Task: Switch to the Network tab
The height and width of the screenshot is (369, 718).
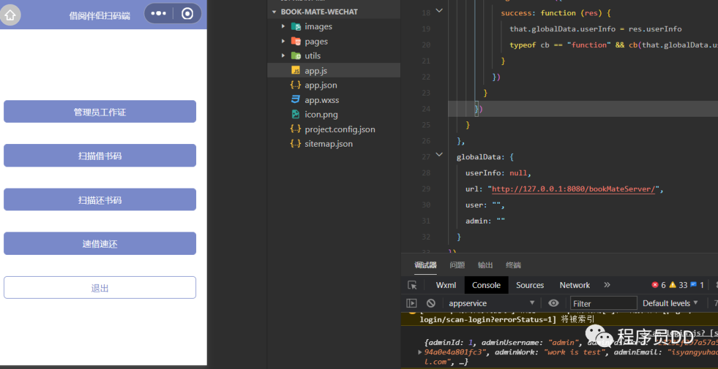Action: tap(574, 285)
